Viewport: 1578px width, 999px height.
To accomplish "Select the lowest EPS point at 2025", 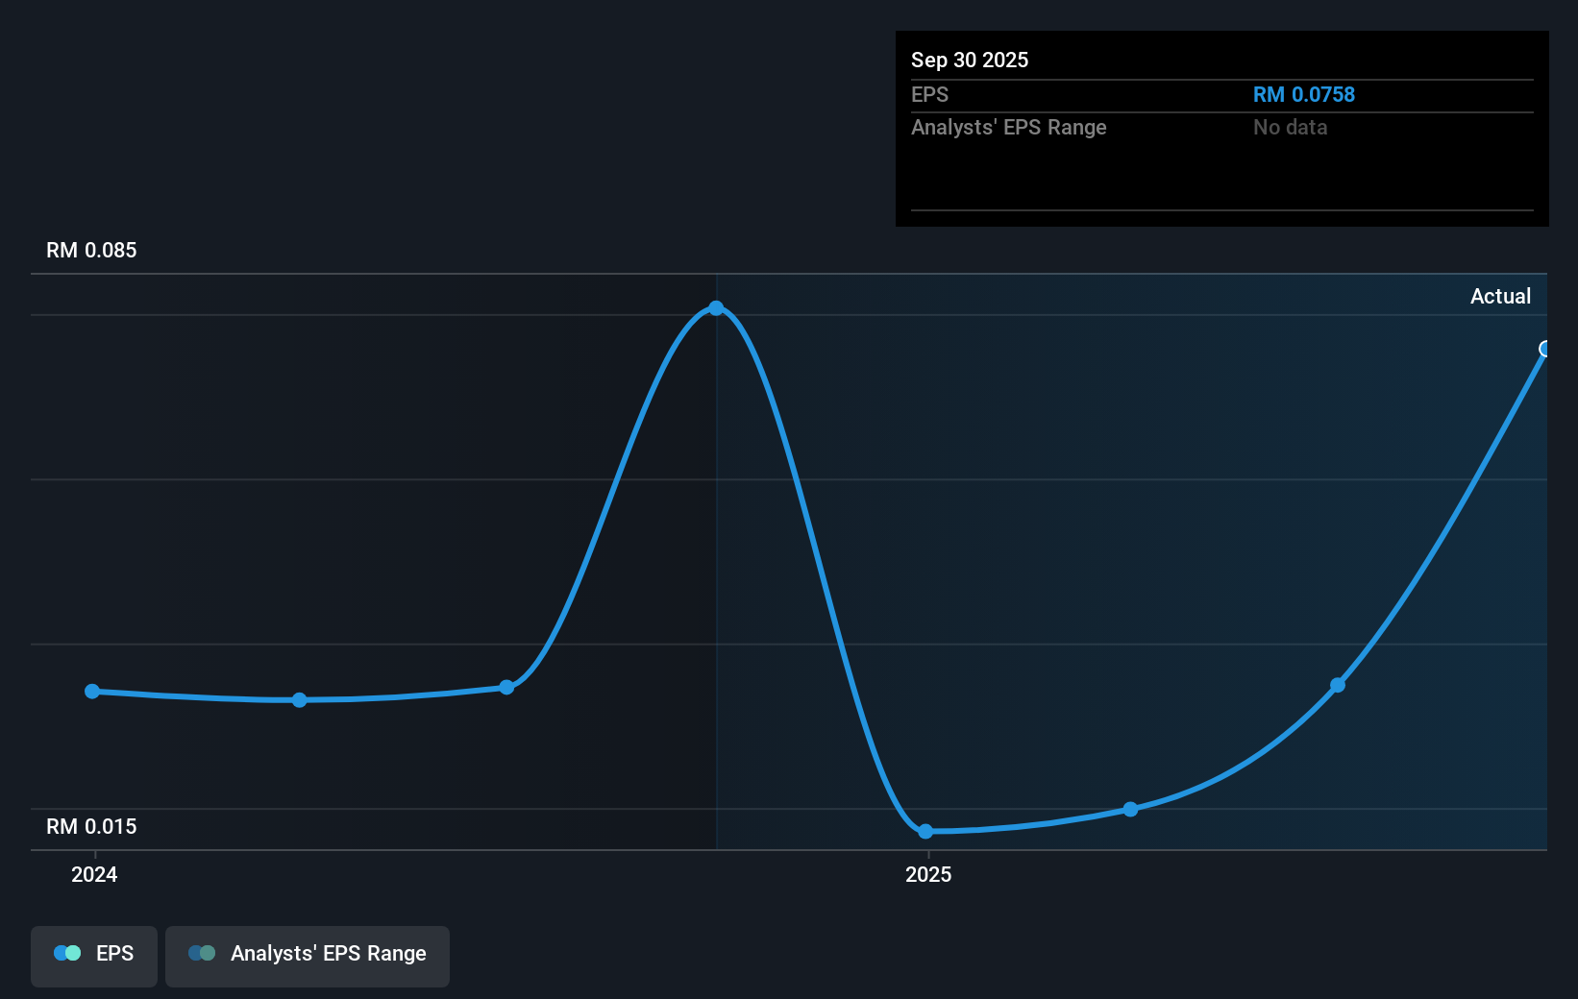I will point(925,831).
